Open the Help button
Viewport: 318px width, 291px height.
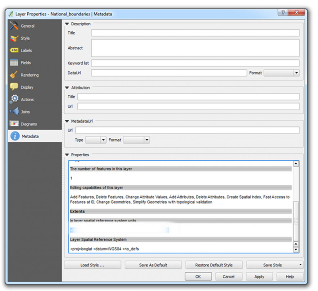tap(290, 276)
